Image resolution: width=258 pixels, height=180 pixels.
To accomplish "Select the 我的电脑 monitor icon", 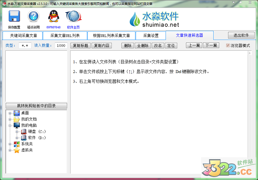I will [x=17, y=126].
